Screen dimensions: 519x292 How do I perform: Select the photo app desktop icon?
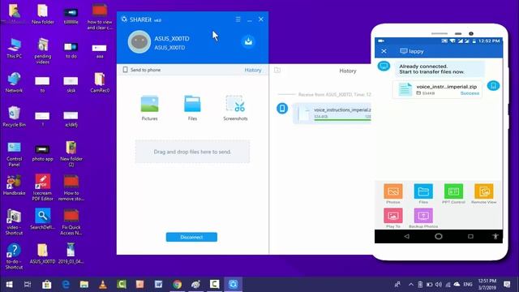[43, 153]
